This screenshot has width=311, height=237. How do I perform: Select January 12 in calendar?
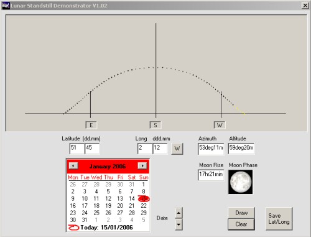(x=108, y=198)
